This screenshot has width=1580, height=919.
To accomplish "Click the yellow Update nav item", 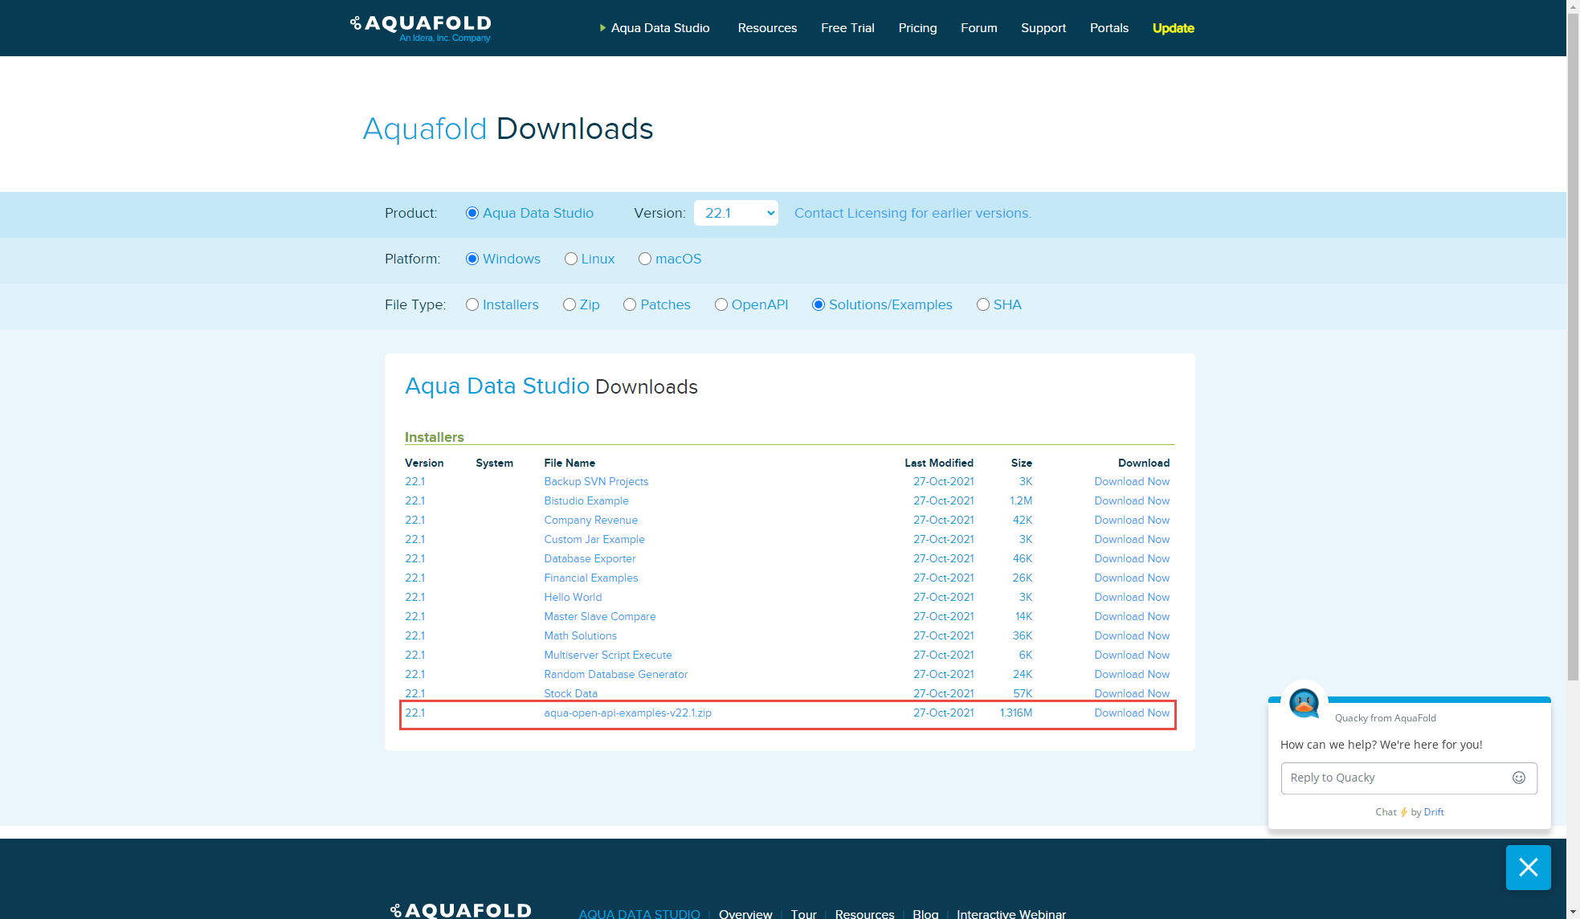I will (x=1173, y=28).
